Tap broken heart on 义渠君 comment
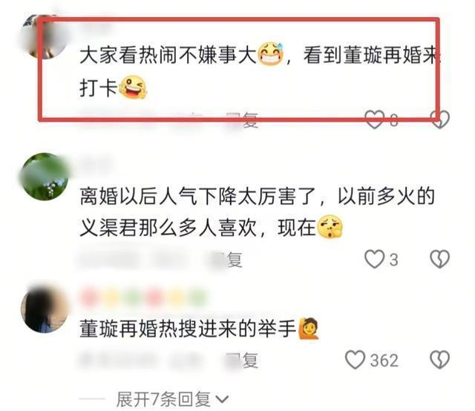This screenshot has width=475, height=411. pyautogui.click(x=440, y=259)
